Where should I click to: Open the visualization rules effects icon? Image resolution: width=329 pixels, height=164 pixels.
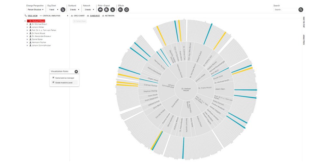(120, 10)
